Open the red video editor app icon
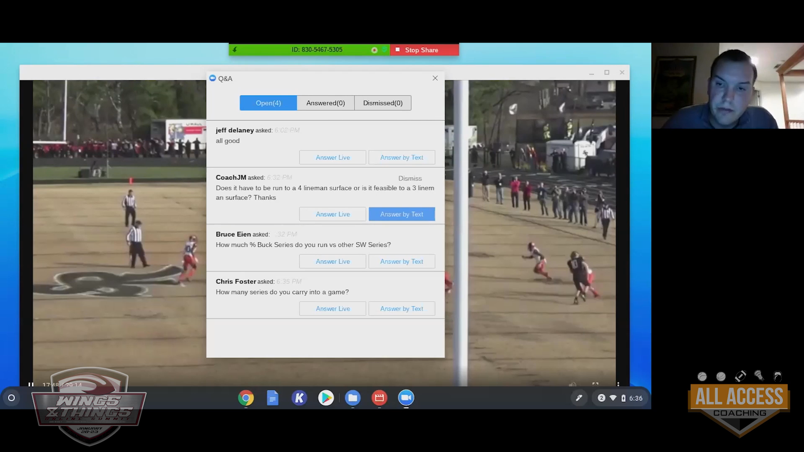The width and height of the screenshot is (804, 452). click(379, 398)
